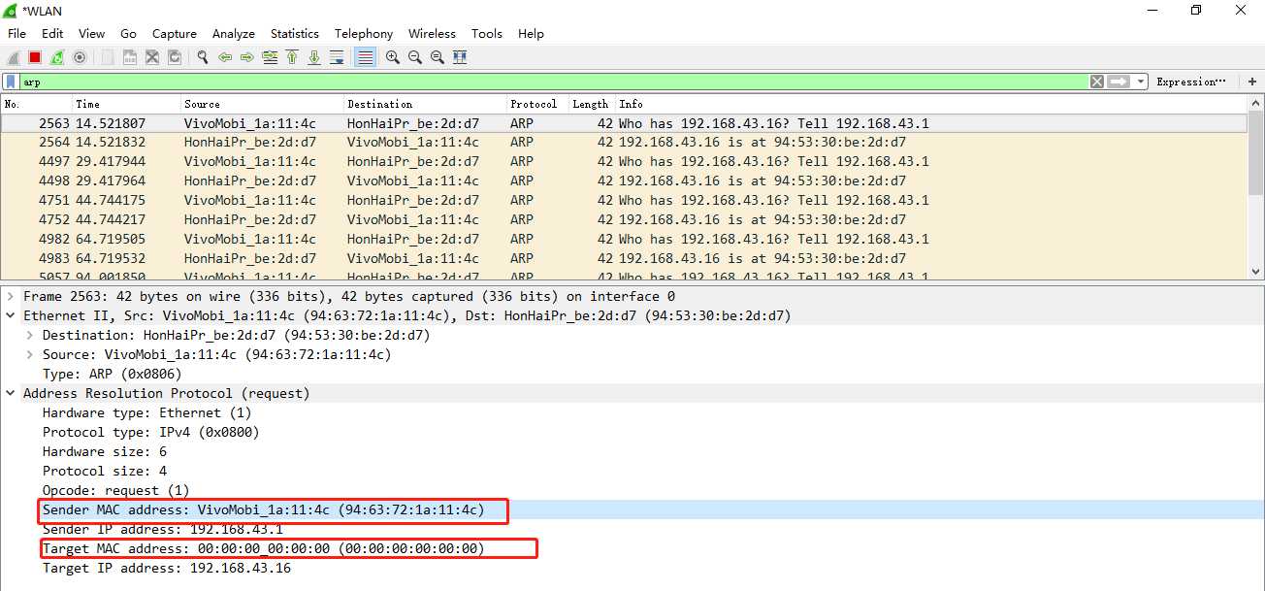Open the Wireless menu
This screenshot has height=591, width=1265.
coord(432,33)
